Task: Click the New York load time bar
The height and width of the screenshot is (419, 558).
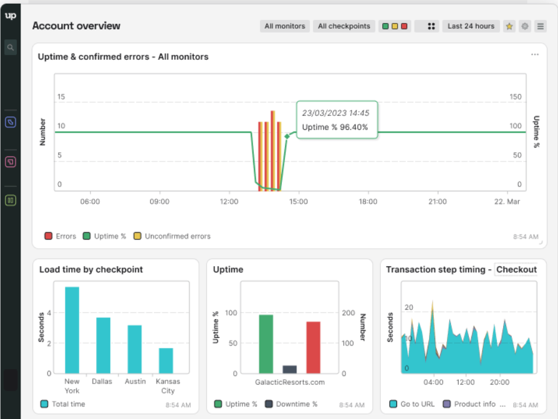Action: [x=72, y=329]
